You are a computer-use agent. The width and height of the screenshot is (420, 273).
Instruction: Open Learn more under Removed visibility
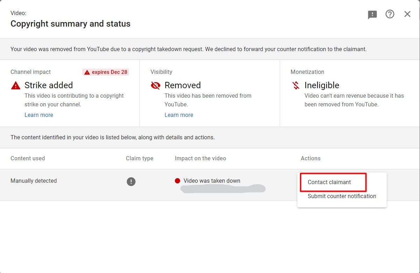coord(179,115)
